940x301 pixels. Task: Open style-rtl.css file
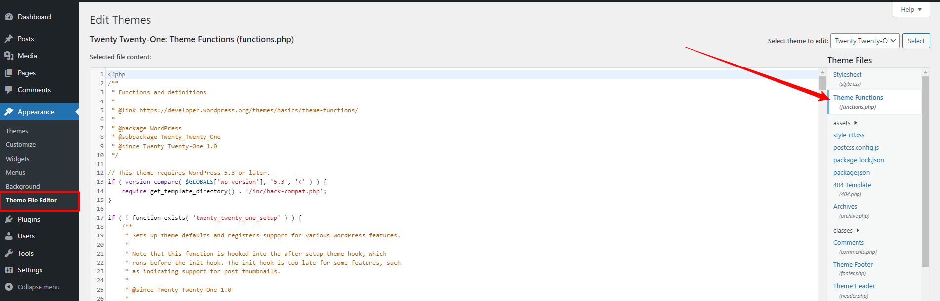tap(849, 135)
